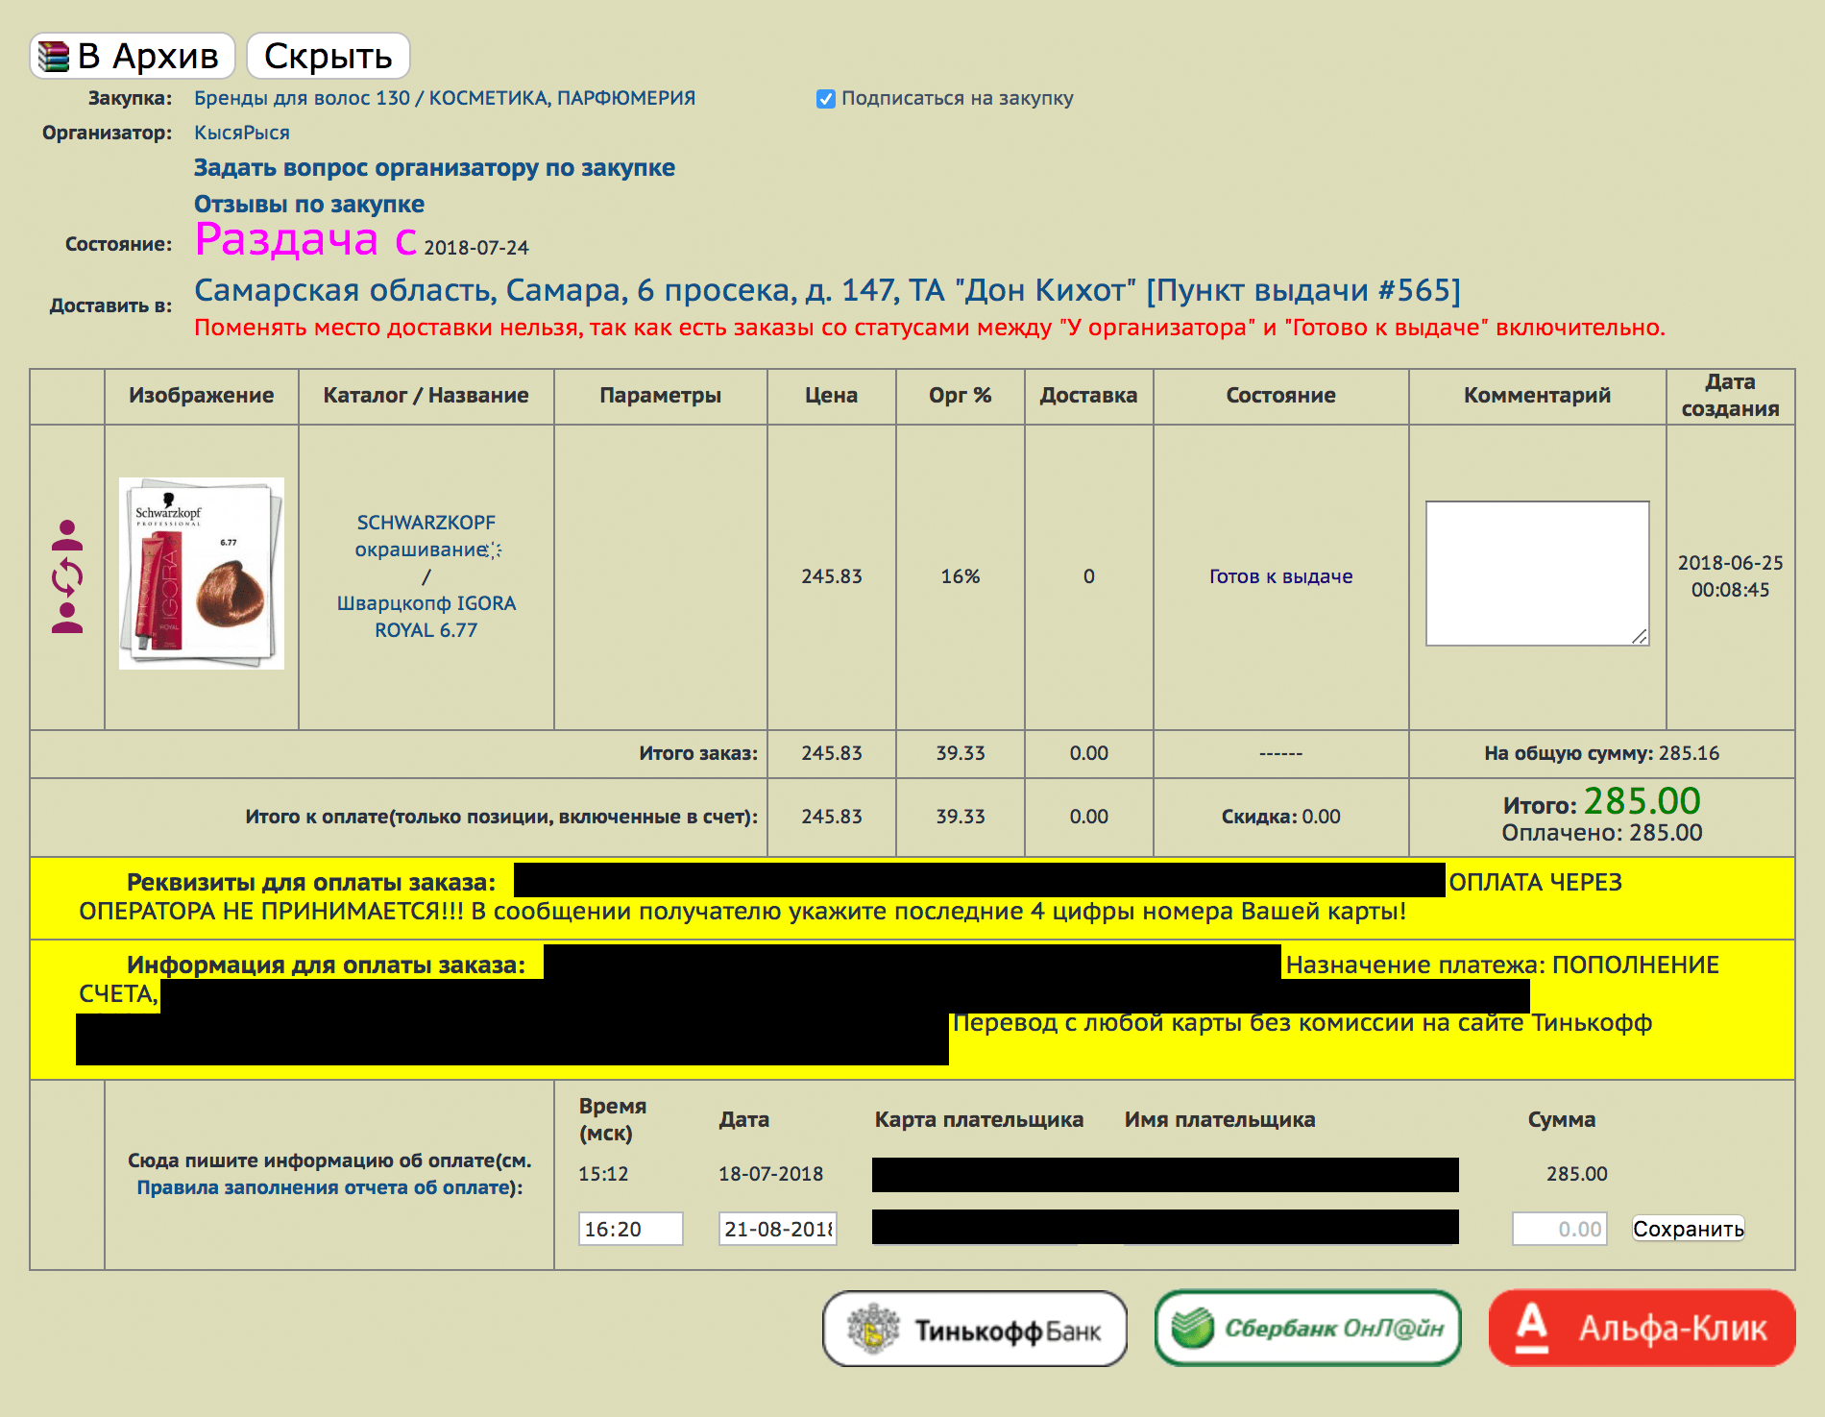This screenshot has height=1417, width=1825.
Task: Click the Оплачено: 285.00 text
Action: pyautogui.click(x=1602, y=833)
